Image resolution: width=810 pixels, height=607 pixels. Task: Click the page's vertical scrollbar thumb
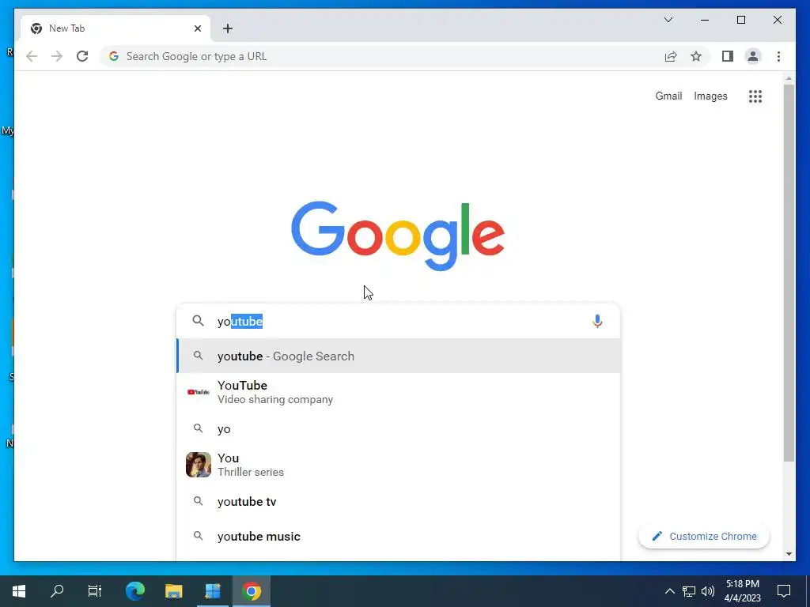789,273
